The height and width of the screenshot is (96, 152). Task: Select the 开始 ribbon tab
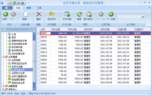(x=18, y=8)
